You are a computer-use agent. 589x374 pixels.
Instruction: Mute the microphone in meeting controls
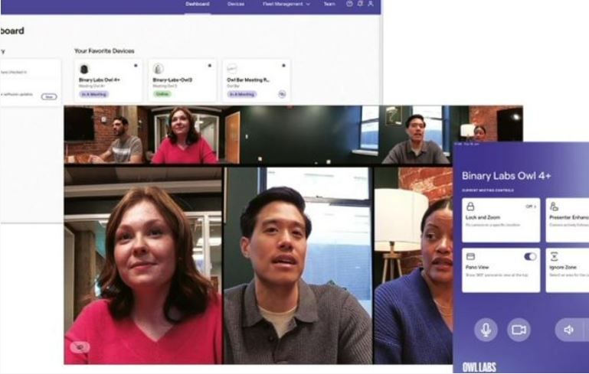click(486, 330)
